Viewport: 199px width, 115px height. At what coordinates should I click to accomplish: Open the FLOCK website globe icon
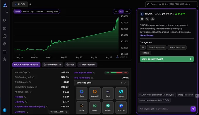(x=142, y=19)
